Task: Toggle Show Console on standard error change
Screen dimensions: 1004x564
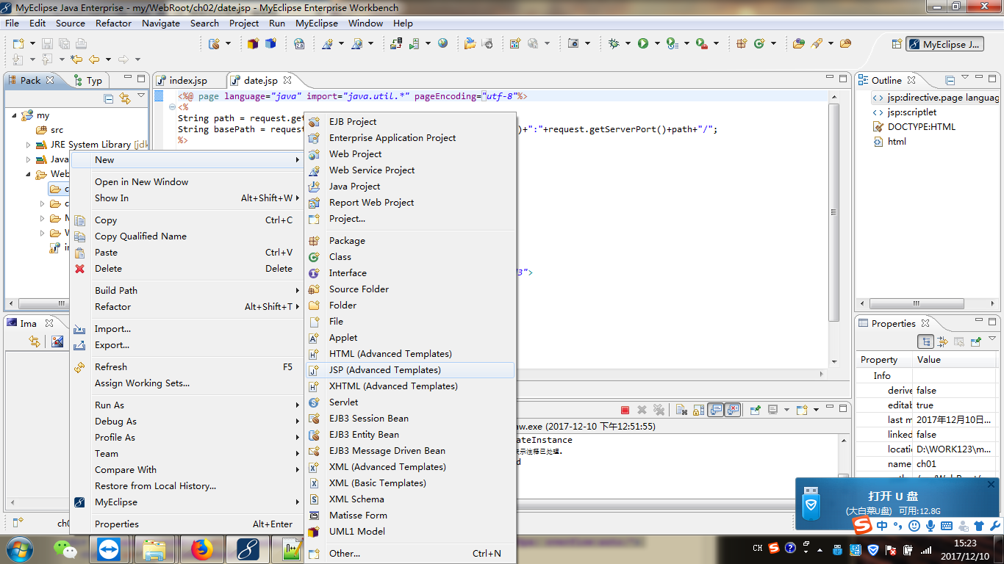Action: click(732, 410)
